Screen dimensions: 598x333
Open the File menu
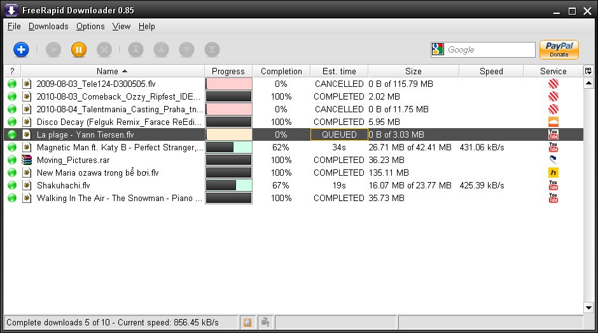point(14,26)
